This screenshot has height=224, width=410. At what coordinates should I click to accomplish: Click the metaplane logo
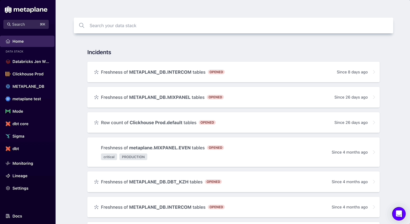coord(26,10)
